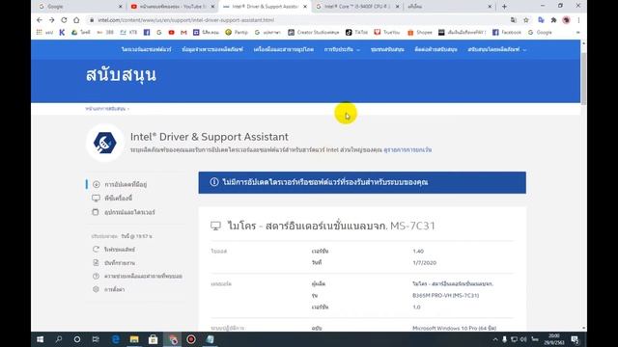Open the second Intel nav item, product specifications
Screen dimensions: 618x347
[212, 49]
